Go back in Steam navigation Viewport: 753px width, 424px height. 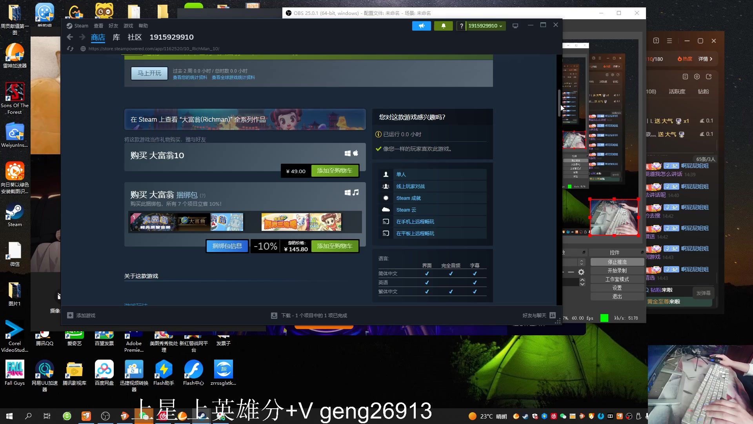point(70,37)
